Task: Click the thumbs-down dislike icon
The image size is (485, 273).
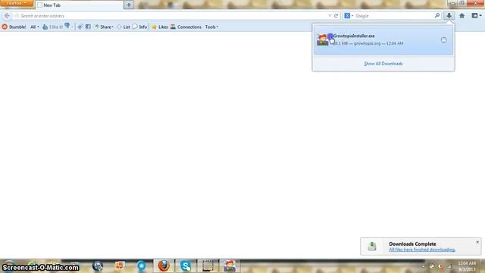Action: (x=67, y=27)
